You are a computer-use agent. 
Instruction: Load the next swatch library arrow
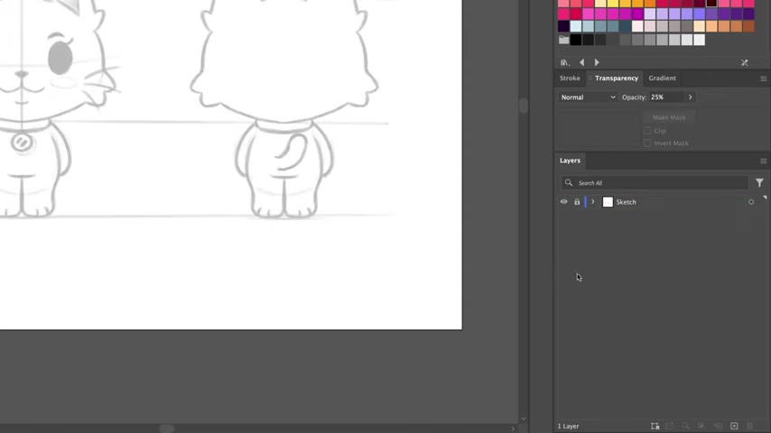pyautogui.click(x=597, y=62)
